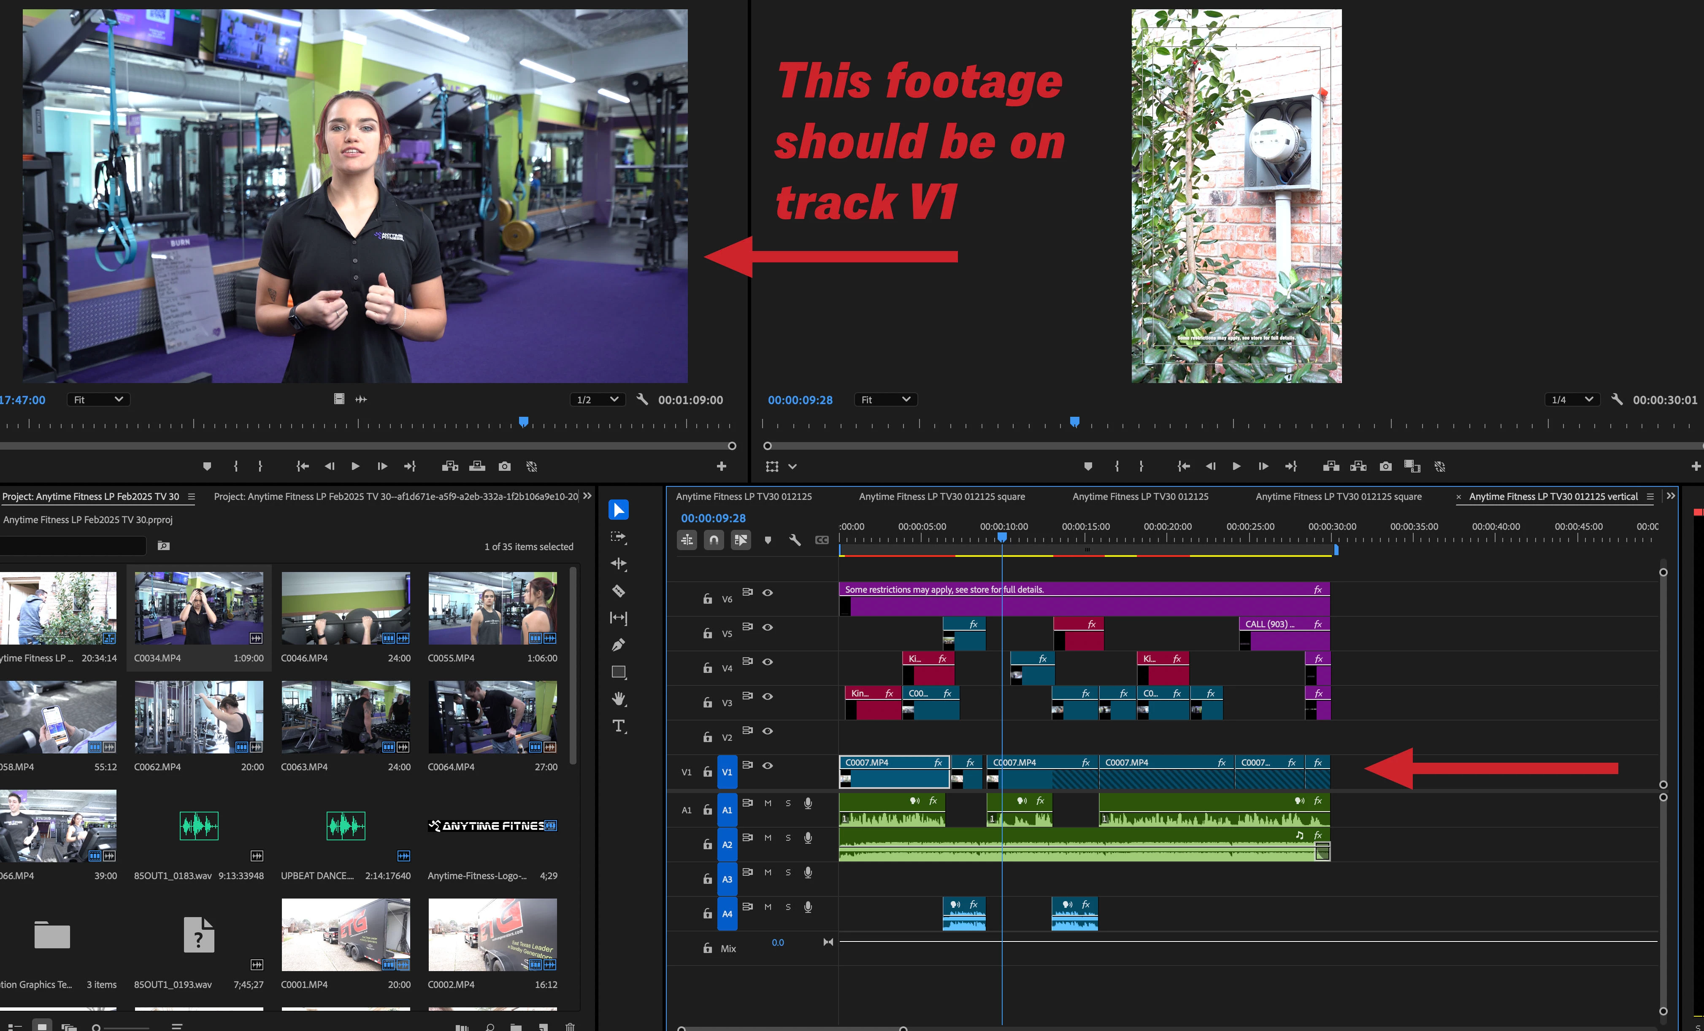Play the Program monitor sequence
The image size is (1704, 1031).
1236,467
